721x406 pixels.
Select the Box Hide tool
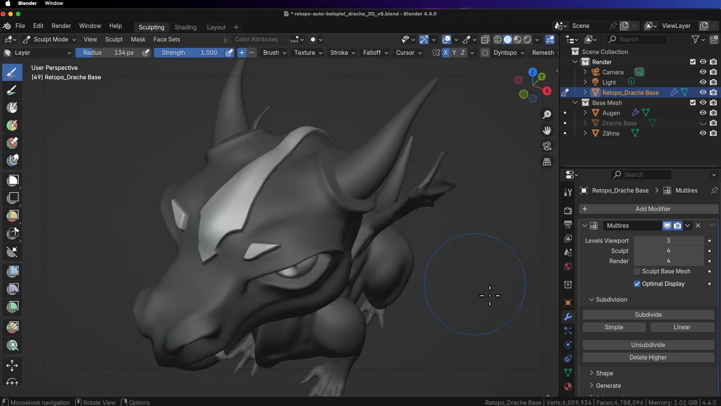point(12,198)
